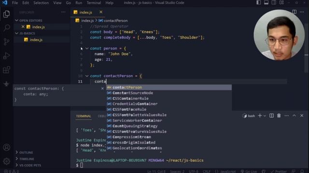
Task: Open the Run menu
Action: [x=79, y=3]
